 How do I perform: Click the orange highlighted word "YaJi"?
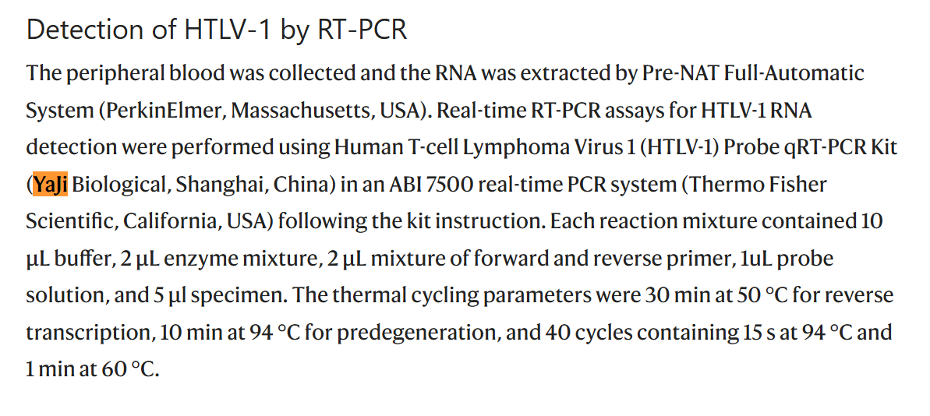pos(51,185)
